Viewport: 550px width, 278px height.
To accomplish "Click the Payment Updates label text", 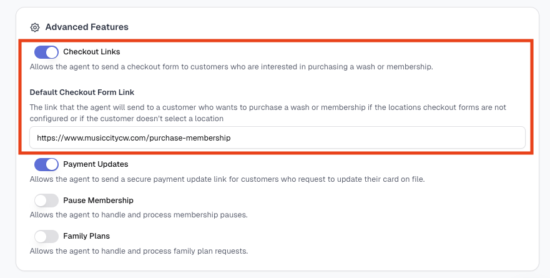I will (96, 164).
